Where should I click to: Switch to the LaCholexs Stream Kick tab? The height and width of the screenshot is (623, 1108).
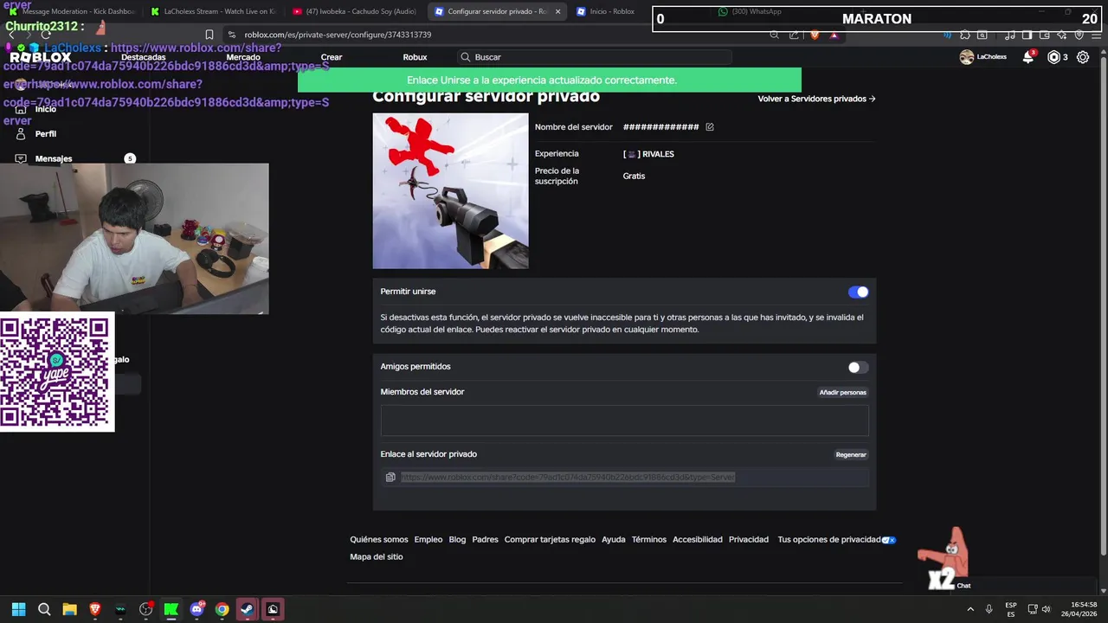click(213, 11)
